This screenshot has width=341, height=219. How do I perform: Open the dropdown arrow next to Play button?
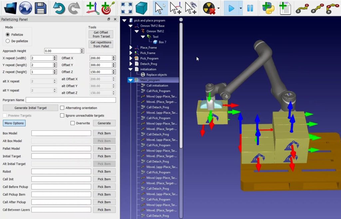point(241,8)
